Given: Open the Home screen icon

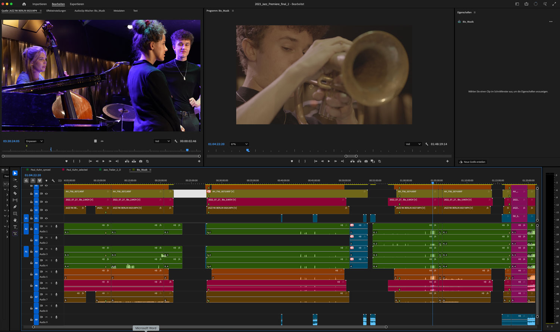Looking at the screenshot, I should pos(24,4).
